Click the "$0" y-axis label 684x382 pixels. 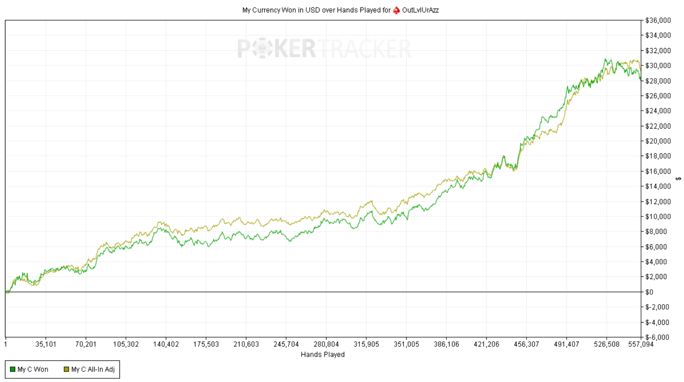click(649, 292)
